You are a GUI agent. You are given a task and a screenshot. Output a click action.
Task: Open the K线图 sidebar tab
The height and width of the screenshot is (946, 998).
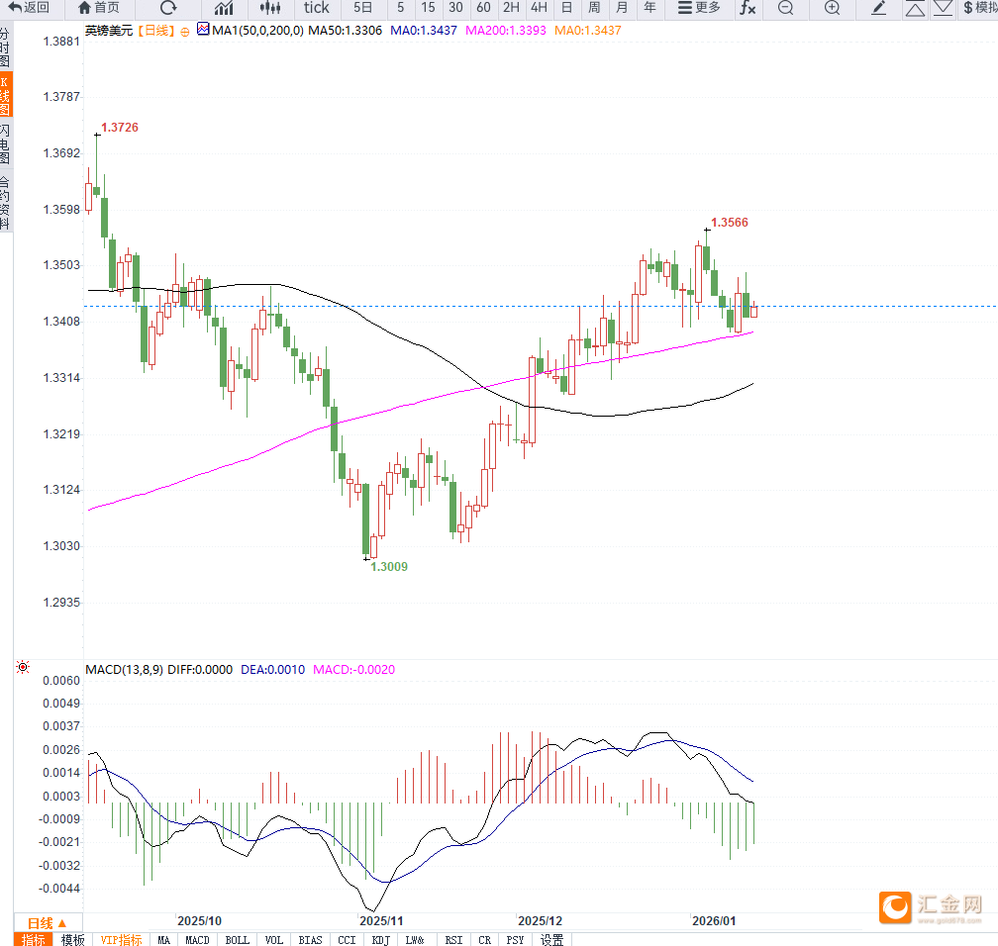(5, 95)
